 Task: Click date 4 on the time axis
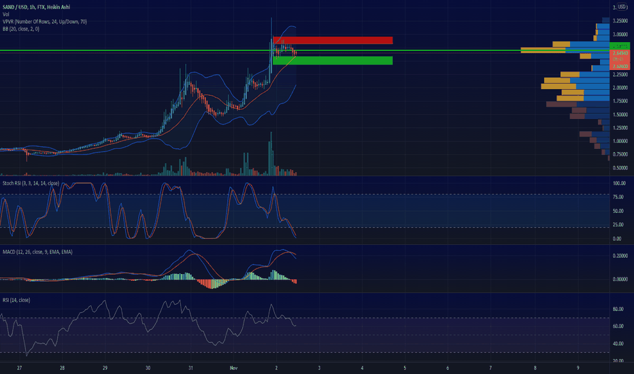click(363, 369)
